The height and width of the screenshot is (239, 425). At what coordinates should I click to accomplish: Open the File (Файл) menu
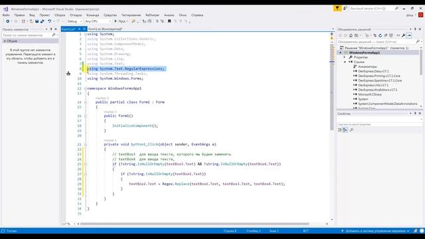pyautogui.click(x=6, y=15)
